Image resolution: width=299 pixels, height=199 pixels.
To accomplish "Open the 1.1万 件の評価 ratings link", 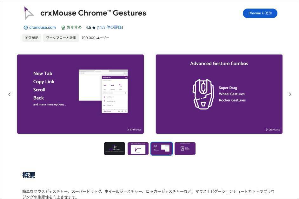I will 110,28.
